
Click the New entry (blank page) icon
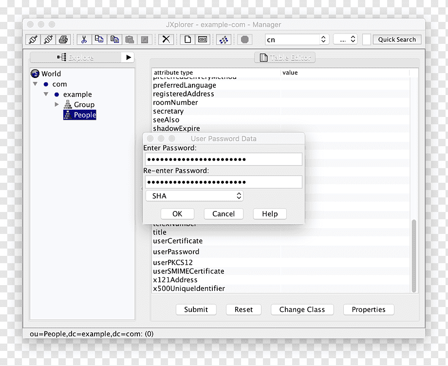tap(187, 39)
